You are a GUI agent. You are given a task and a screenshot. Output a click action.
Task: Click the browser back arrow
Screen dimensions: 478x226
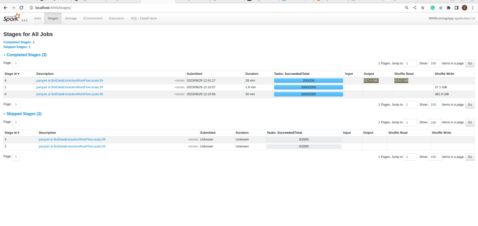5,8
